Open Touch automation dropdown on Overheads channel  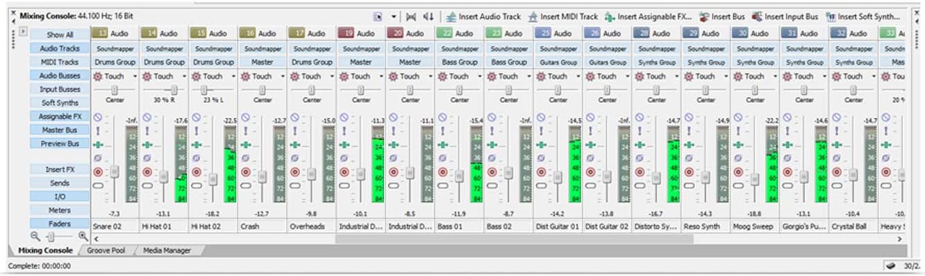click(333, 76)
